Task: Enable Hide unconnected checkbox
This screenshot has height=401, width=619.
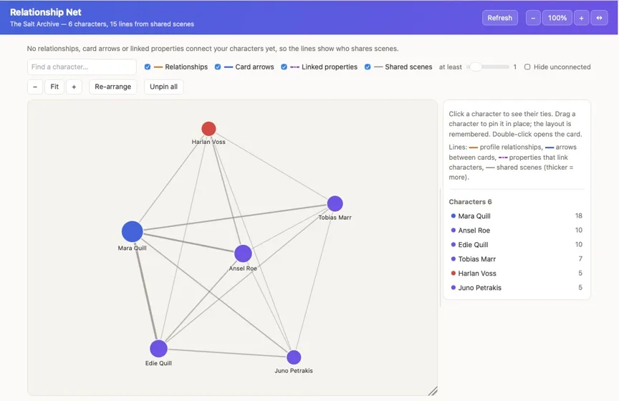Action: point(527,67)
